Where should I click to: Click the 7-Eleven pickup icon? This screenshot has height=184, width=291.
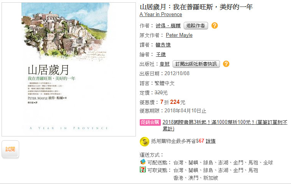point(142,169)
